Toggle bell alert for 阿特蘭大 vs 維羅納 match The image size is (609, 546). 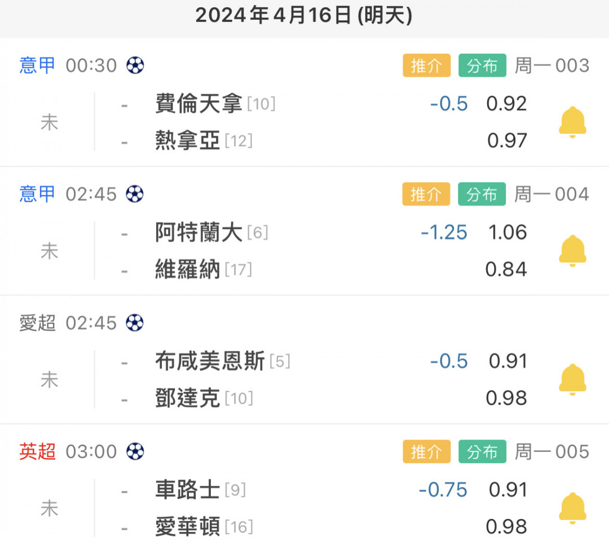pos(572,250)
